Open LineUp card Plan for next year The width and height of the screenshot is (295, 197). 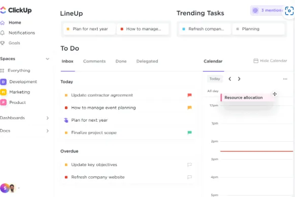[x=89, y=29]
